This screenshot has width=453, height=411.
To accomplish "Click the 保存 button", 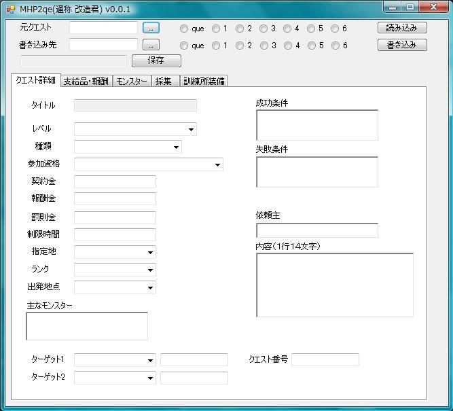I will point(156,60).
